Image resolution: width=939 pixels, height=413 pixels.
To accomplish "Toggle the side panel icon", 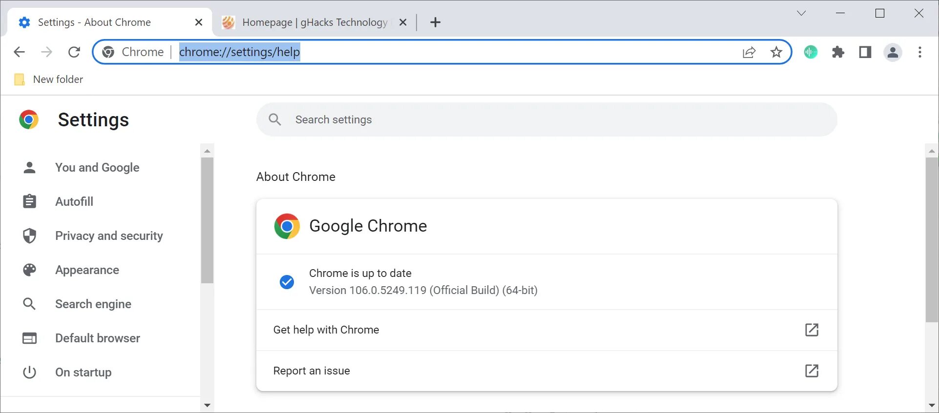I will click(x=865, y=52).
